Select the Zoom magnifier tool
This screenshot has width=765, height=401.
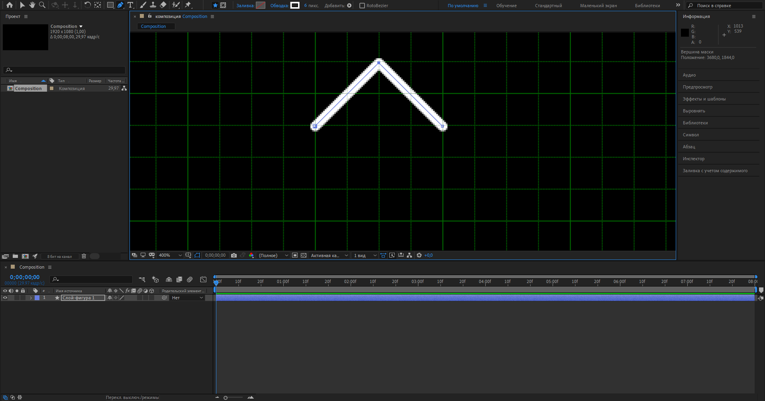pos(42,5)
